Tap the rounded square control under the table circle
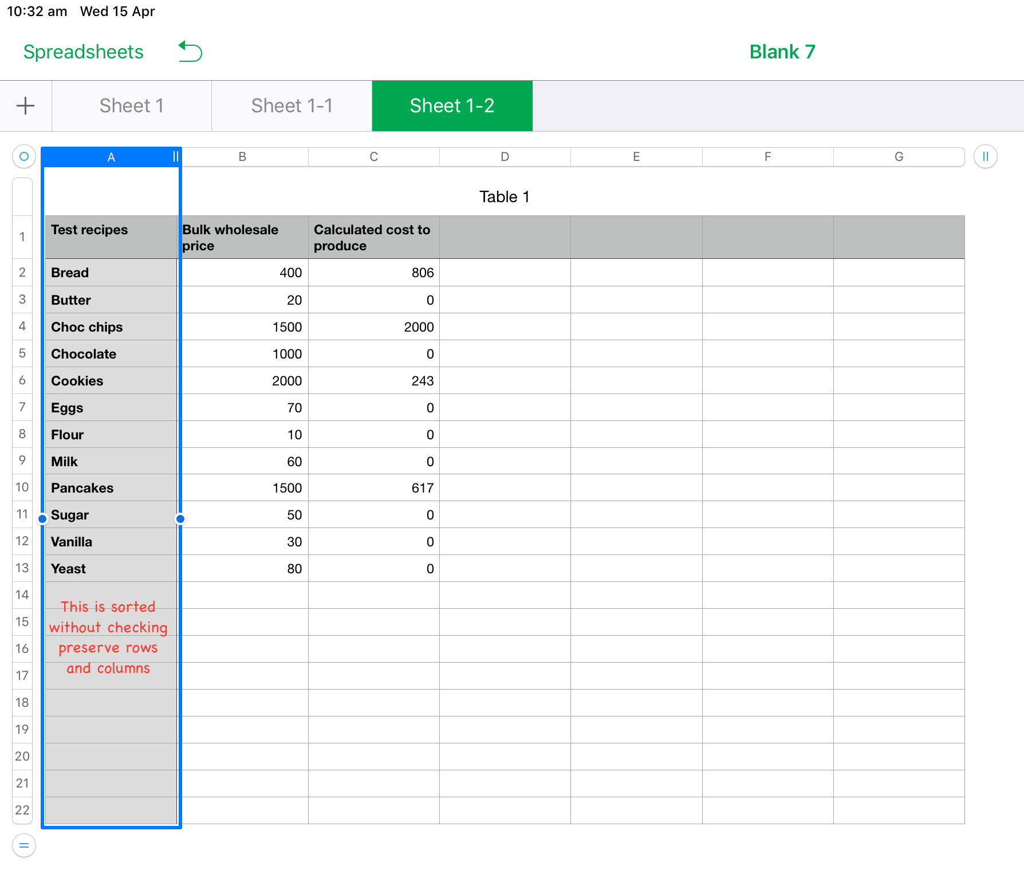 pyautogui.click(x=22, y=196)
